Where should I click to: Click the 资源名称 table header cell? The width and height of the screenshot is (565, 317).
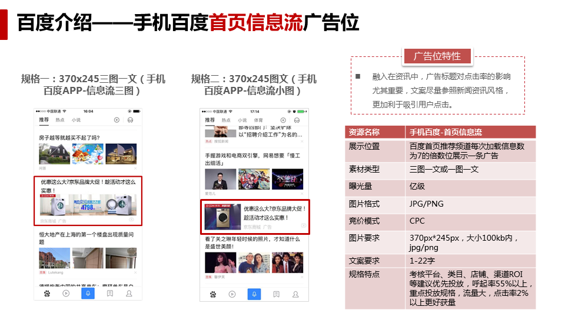[x=375, y=132]
